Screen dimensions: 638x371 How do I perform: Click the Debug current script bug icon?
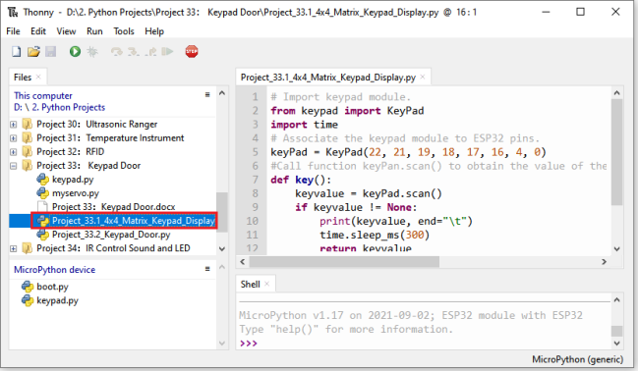92,52
